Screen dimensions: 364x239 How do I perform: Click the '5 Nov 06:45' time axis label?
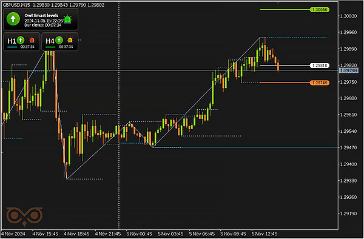tap(202, 234)
